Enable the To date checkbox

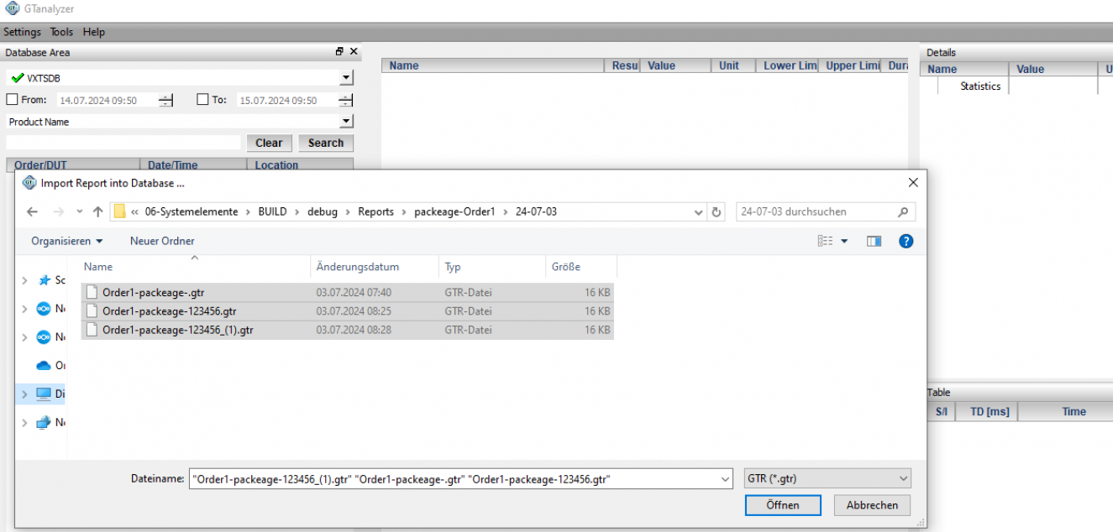[202, 100]
